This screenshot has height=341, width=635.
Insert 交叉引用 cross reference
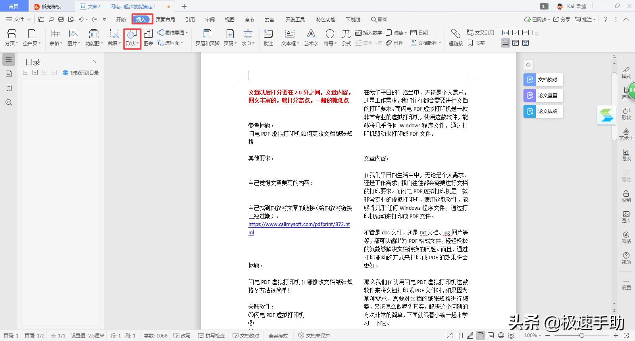[x=481, y=33]
